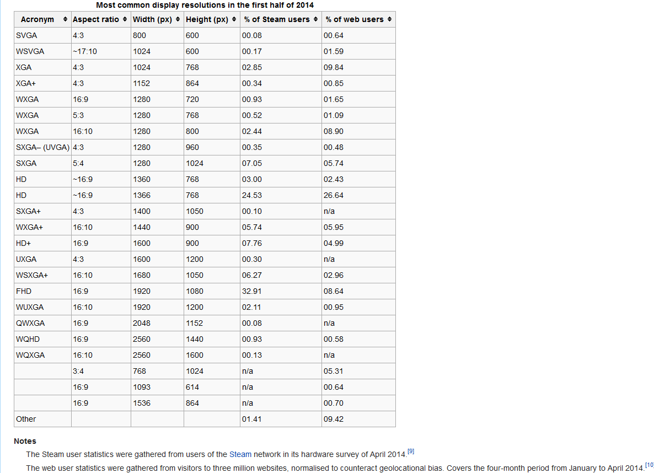Click the Height (px) sort arrows icon
Viewport: 654px width, 473px height.
(234, 19)
